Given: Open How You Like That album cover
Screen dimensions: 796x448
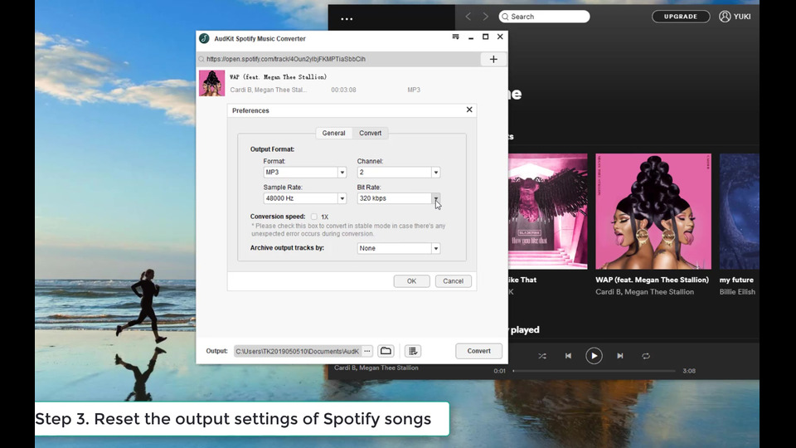Looking at the screenshot, I should (x=548, y=212).
